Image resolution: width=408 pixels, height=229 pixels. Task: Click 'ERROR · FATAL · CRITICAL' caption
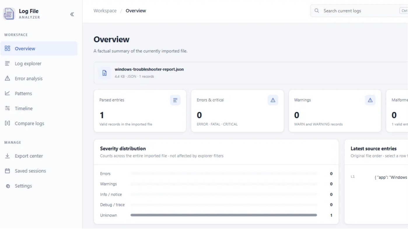(217, 124)
